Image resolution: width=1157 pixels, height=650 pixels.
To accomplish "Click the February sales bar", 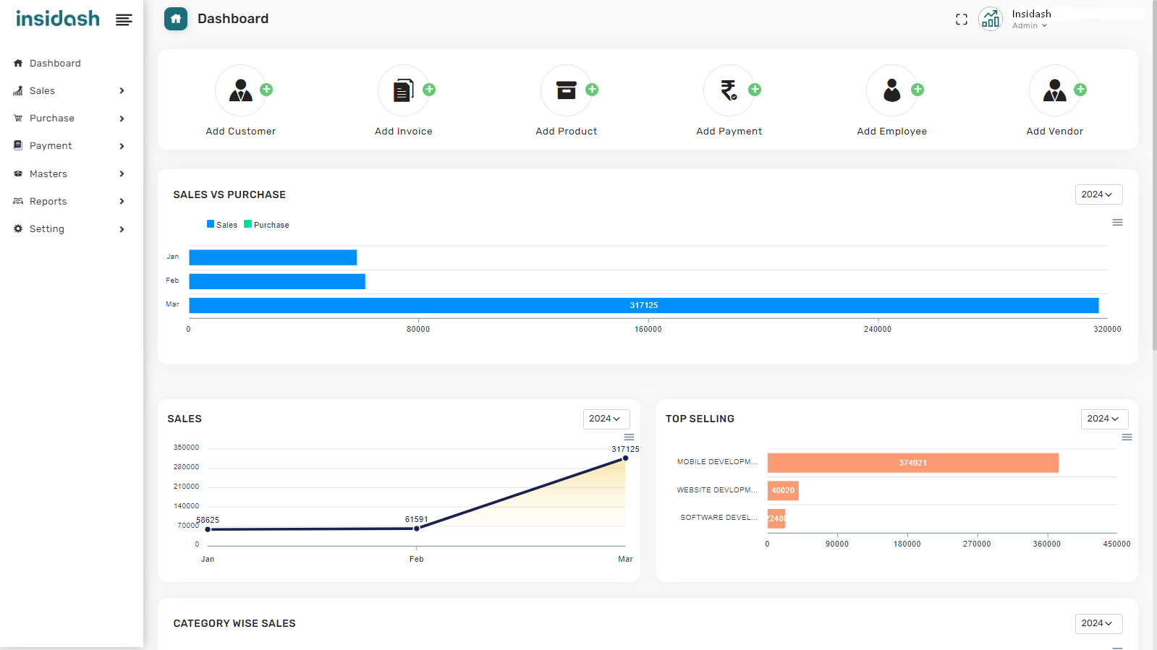I will (277, 281).
